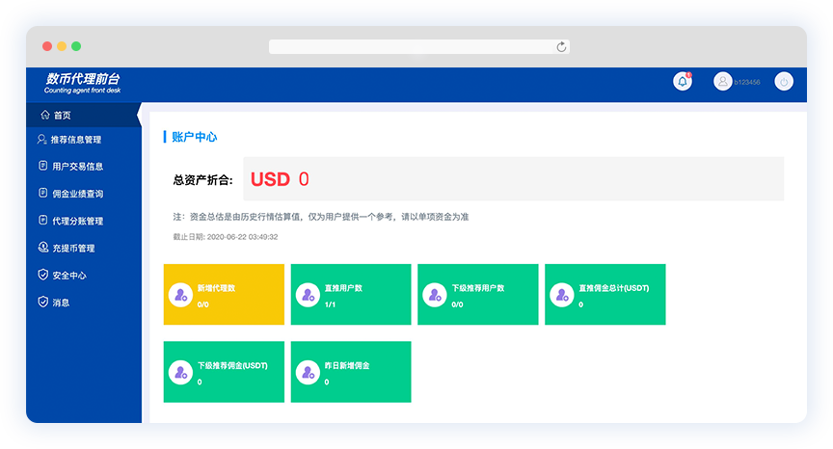Open 用户交易信息 sidebar menu

[77, 167]
